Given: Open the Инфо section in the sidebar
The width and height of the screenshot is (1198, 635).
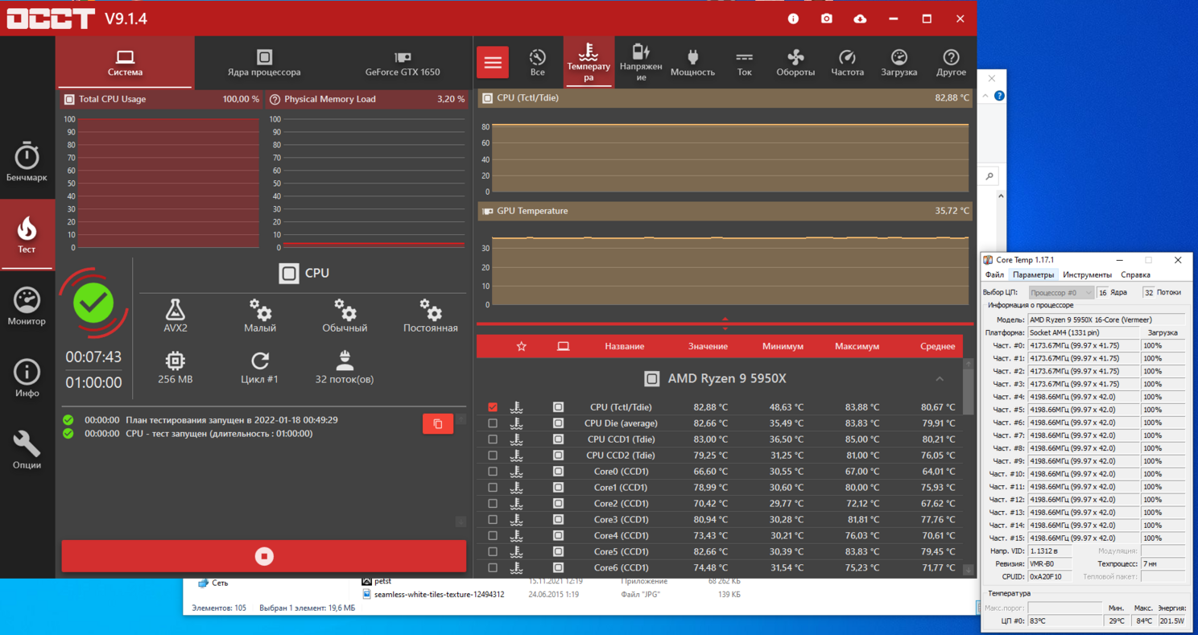Looking at the screenshot, I should (x=27, y=377).
